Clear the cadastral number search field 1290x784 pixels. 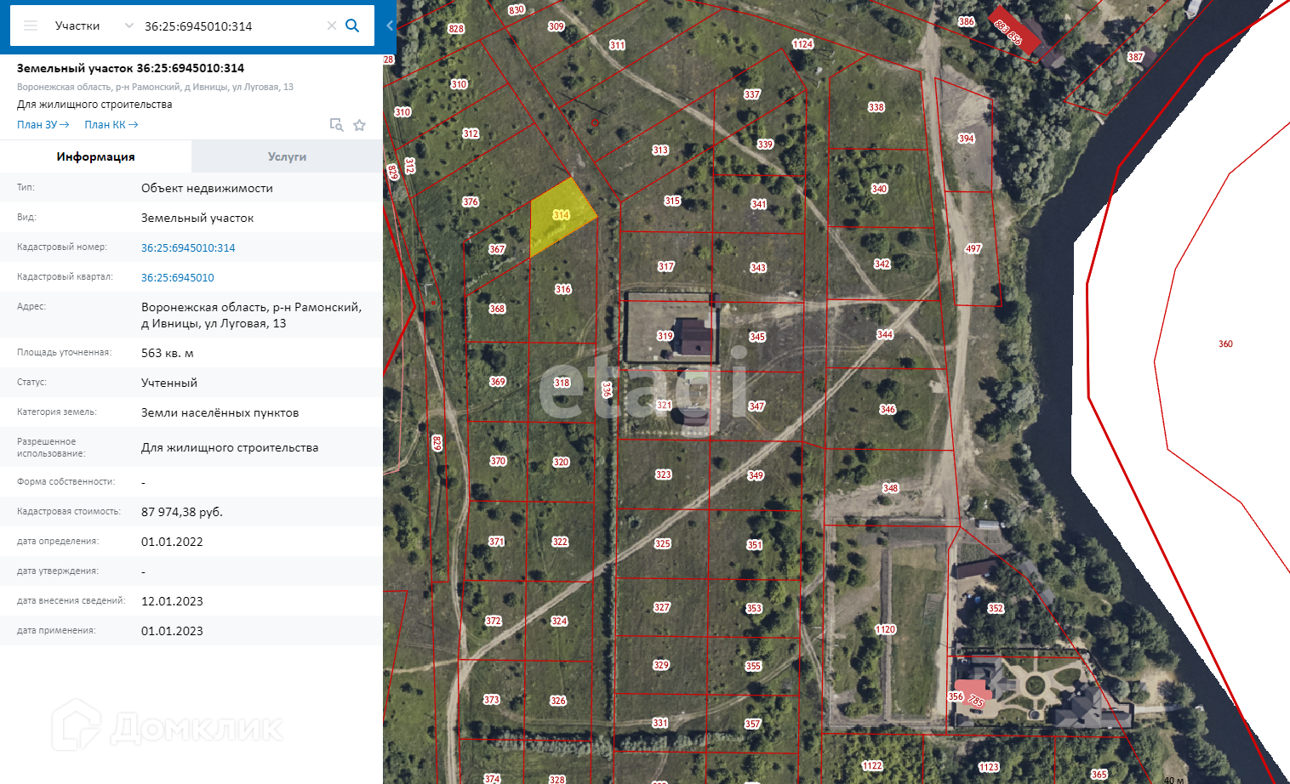[x=332, y=26]
